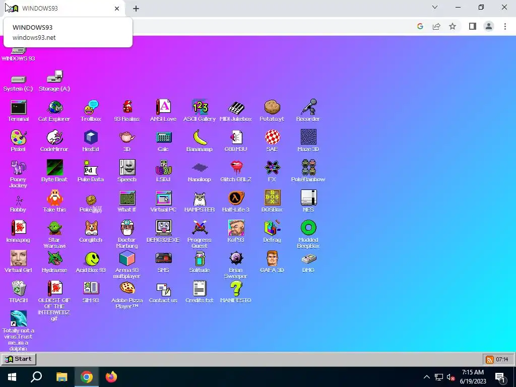Open Byte Beat icon
516x387 pixels.
[54, 168]
